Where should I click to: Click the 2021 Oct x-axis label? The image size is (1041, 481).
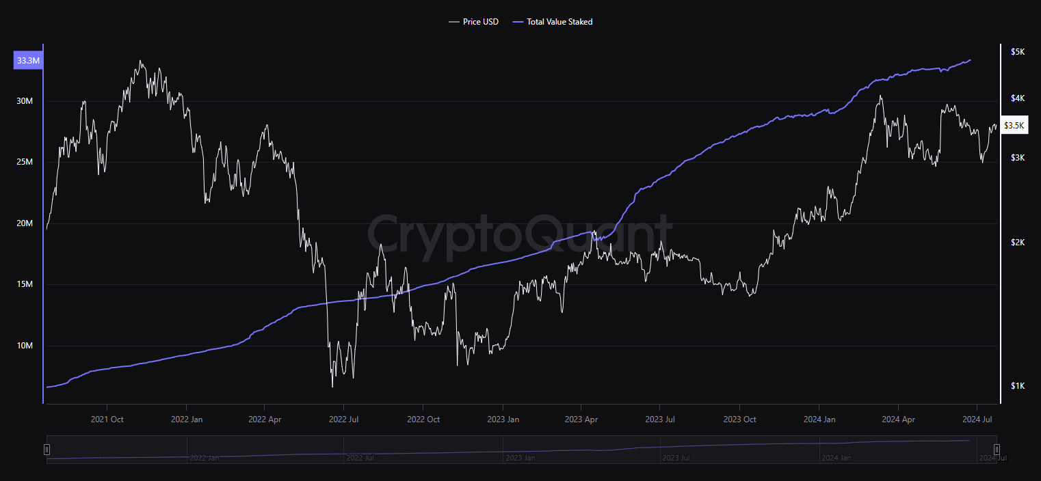pos(107,419)
